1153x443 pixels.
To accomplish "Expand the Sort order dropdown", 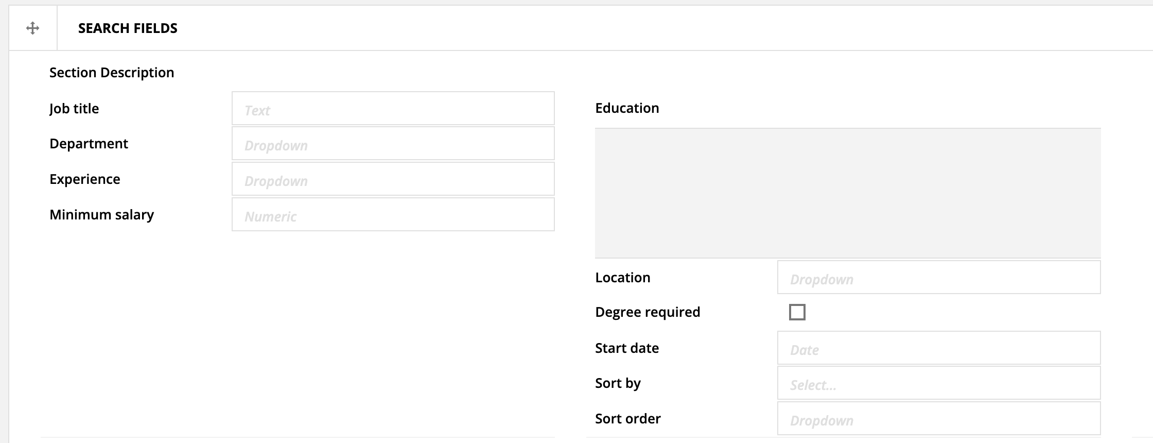I will pyautogui.click(x=938, y=419).
